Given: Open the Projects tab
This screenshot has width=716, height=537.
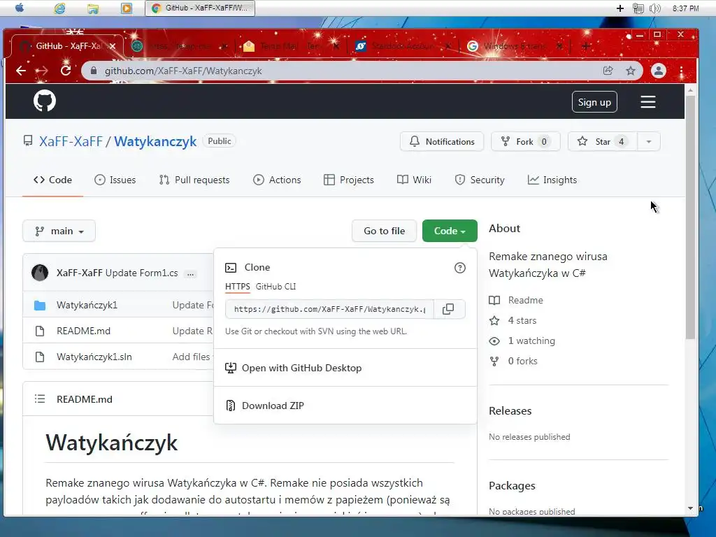Looking at the screenshot, I should pos(349,180).
